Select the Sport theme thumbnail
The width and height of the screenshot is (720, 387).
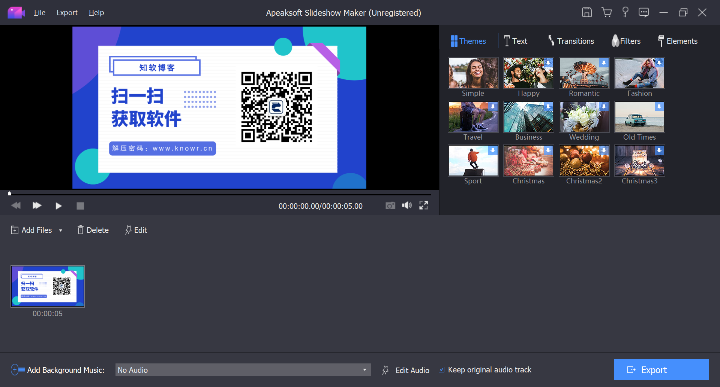click(473, 161)
